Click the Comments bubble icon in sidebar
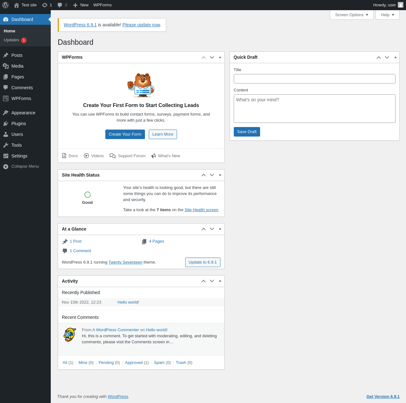Screen dimensions: 406x403 6,88
